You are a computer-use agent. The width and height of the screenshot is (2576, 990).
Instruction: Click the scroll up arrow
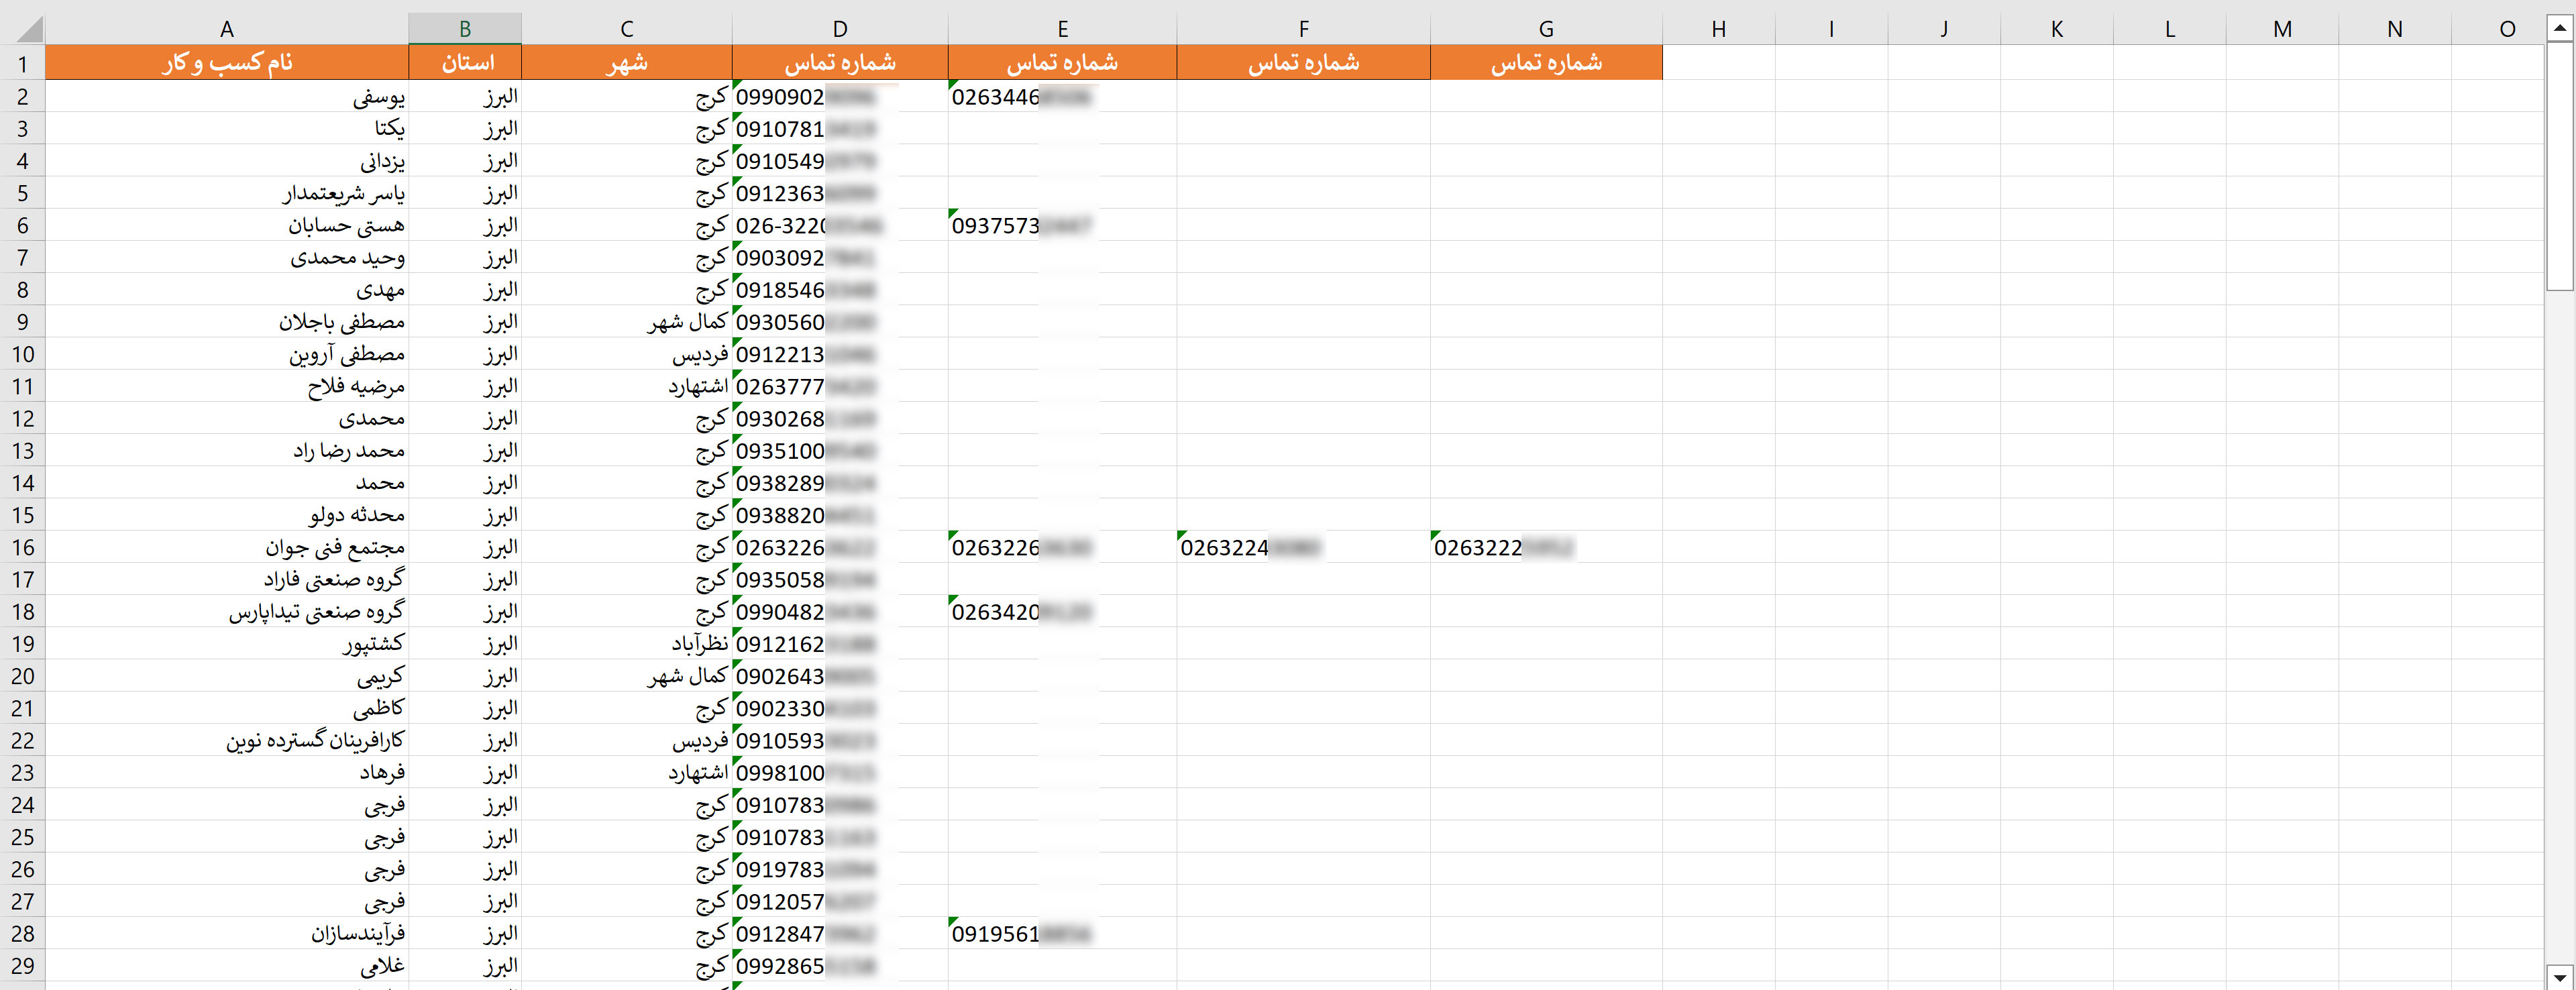point(2559,29)
